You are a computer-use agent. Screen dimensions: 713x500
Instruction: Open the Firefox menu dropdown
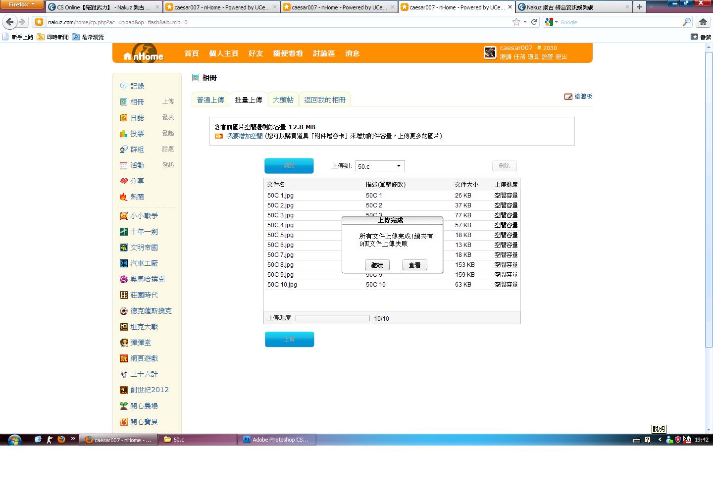(x=22, y=4)
